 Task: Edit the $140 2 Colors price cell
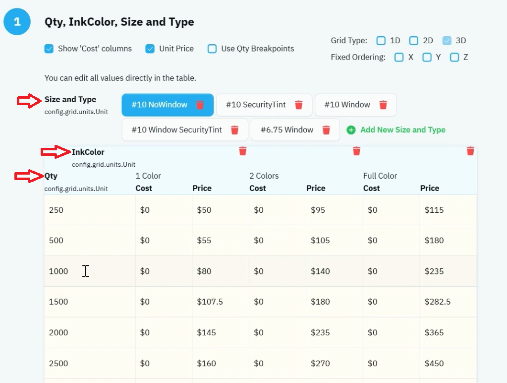pyautogui.click(x=335, y=271)
